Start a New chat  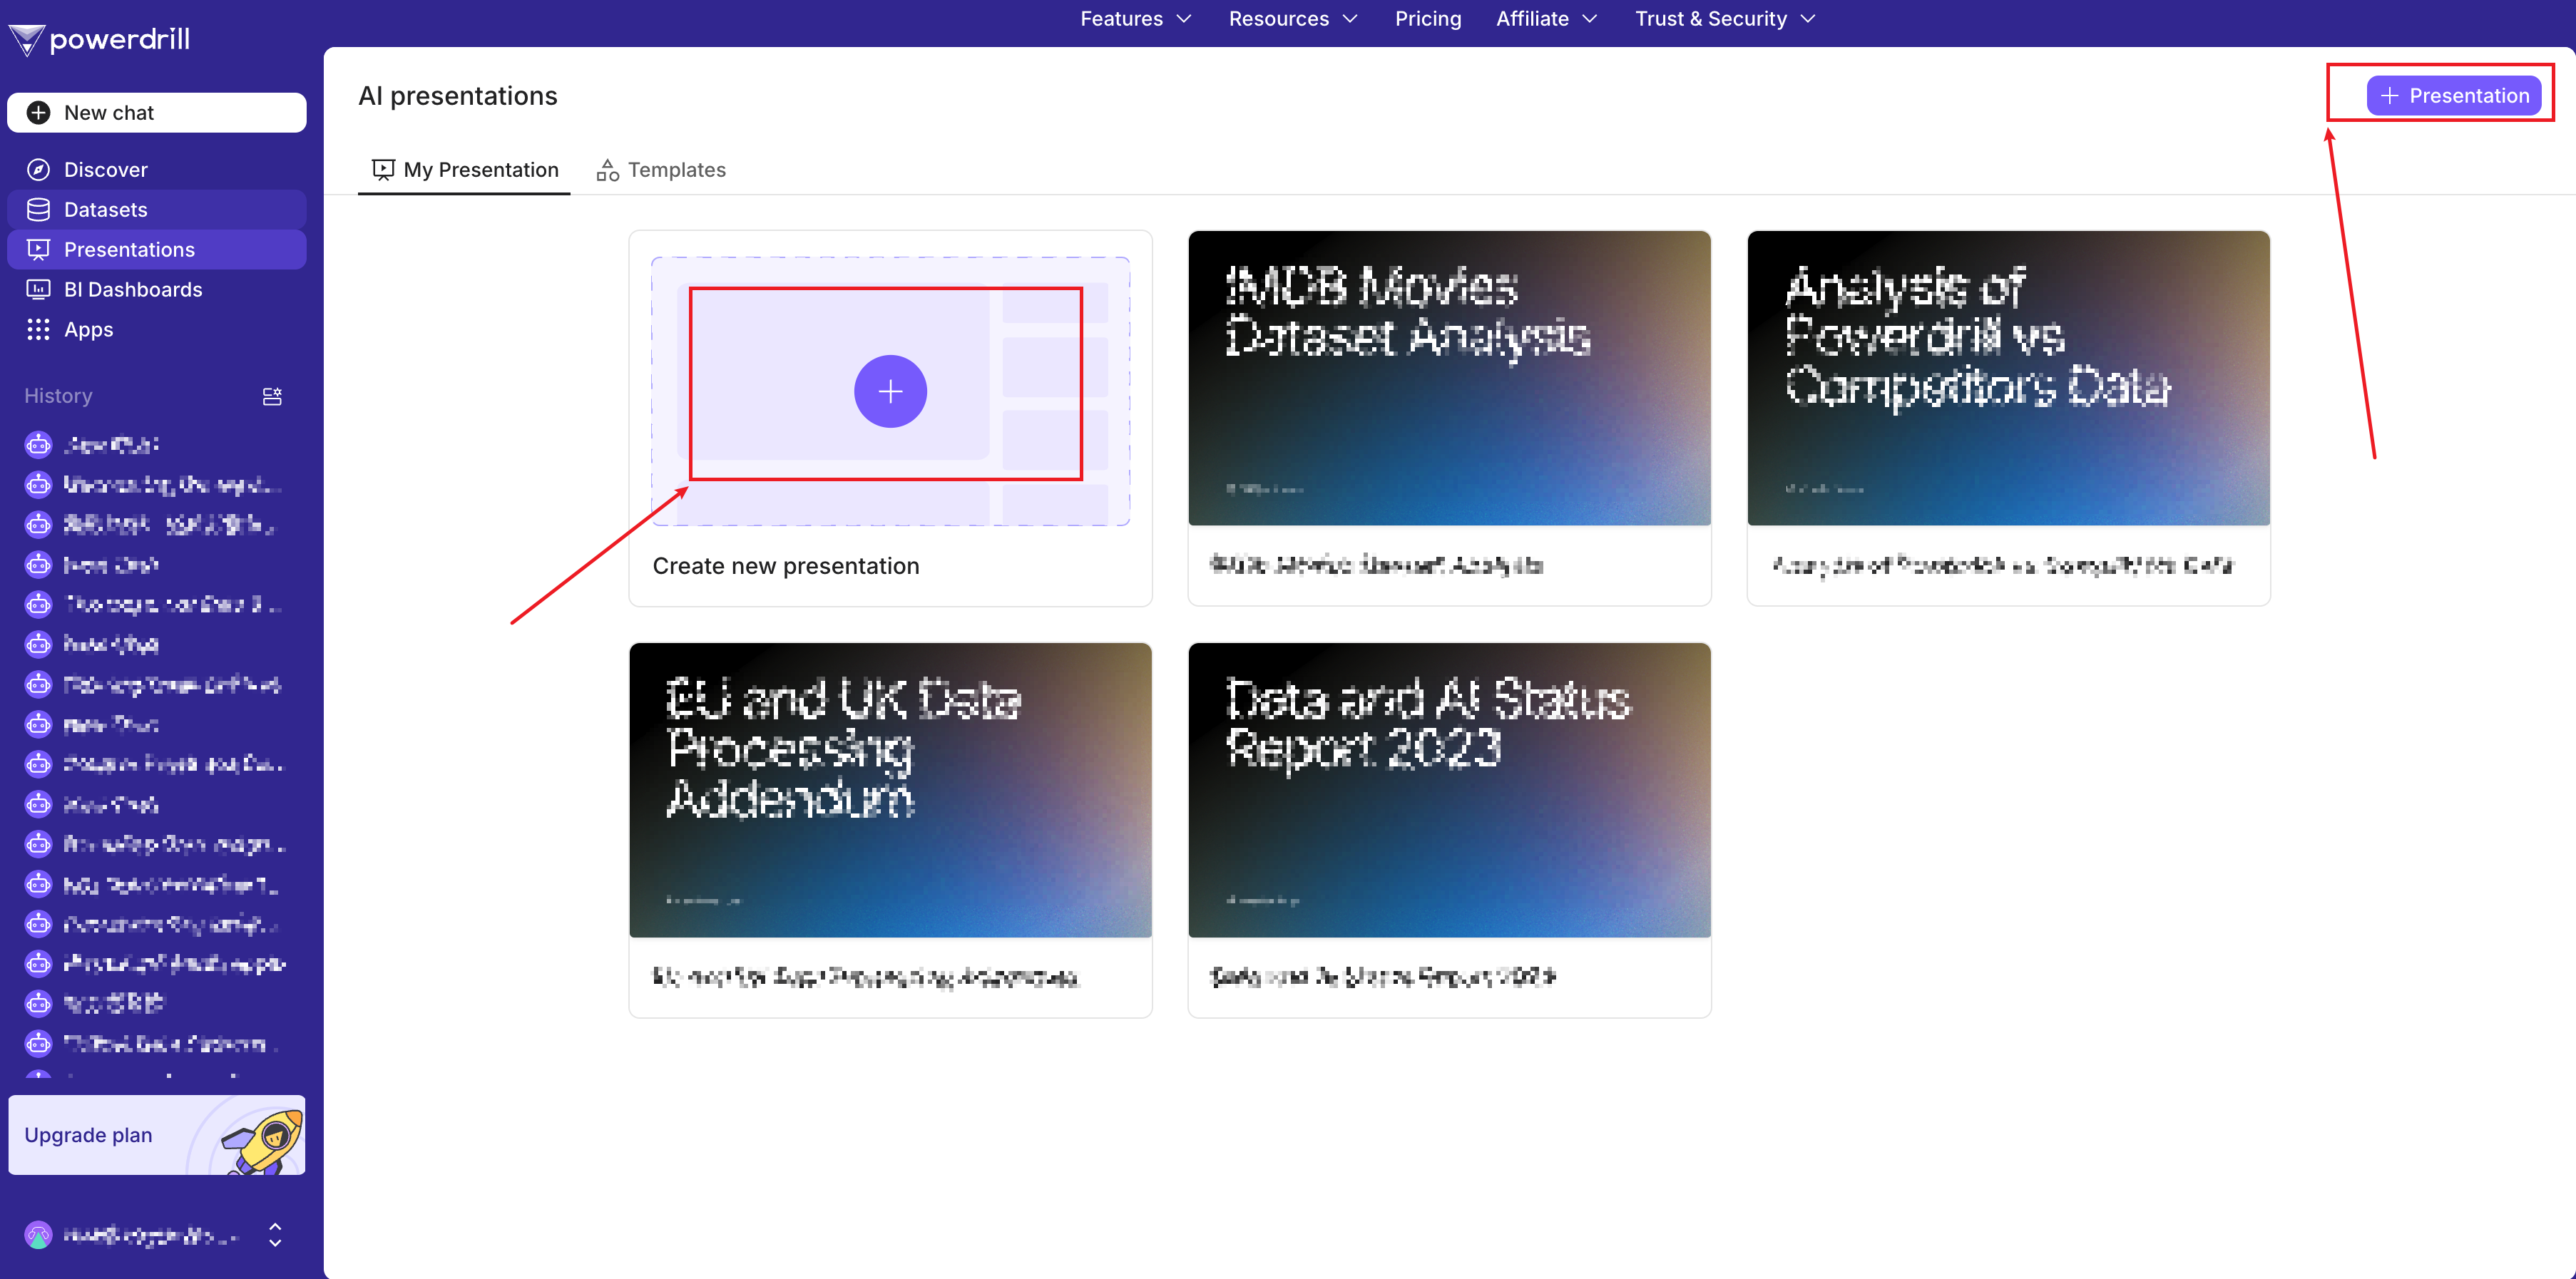tap(157, 113)
